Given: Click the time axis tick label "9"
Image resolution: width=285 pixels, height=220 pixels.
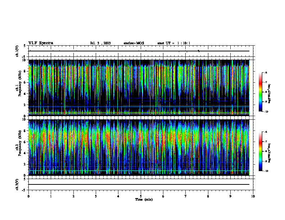Looking at the screenshot, I should (x=230, y=196).
